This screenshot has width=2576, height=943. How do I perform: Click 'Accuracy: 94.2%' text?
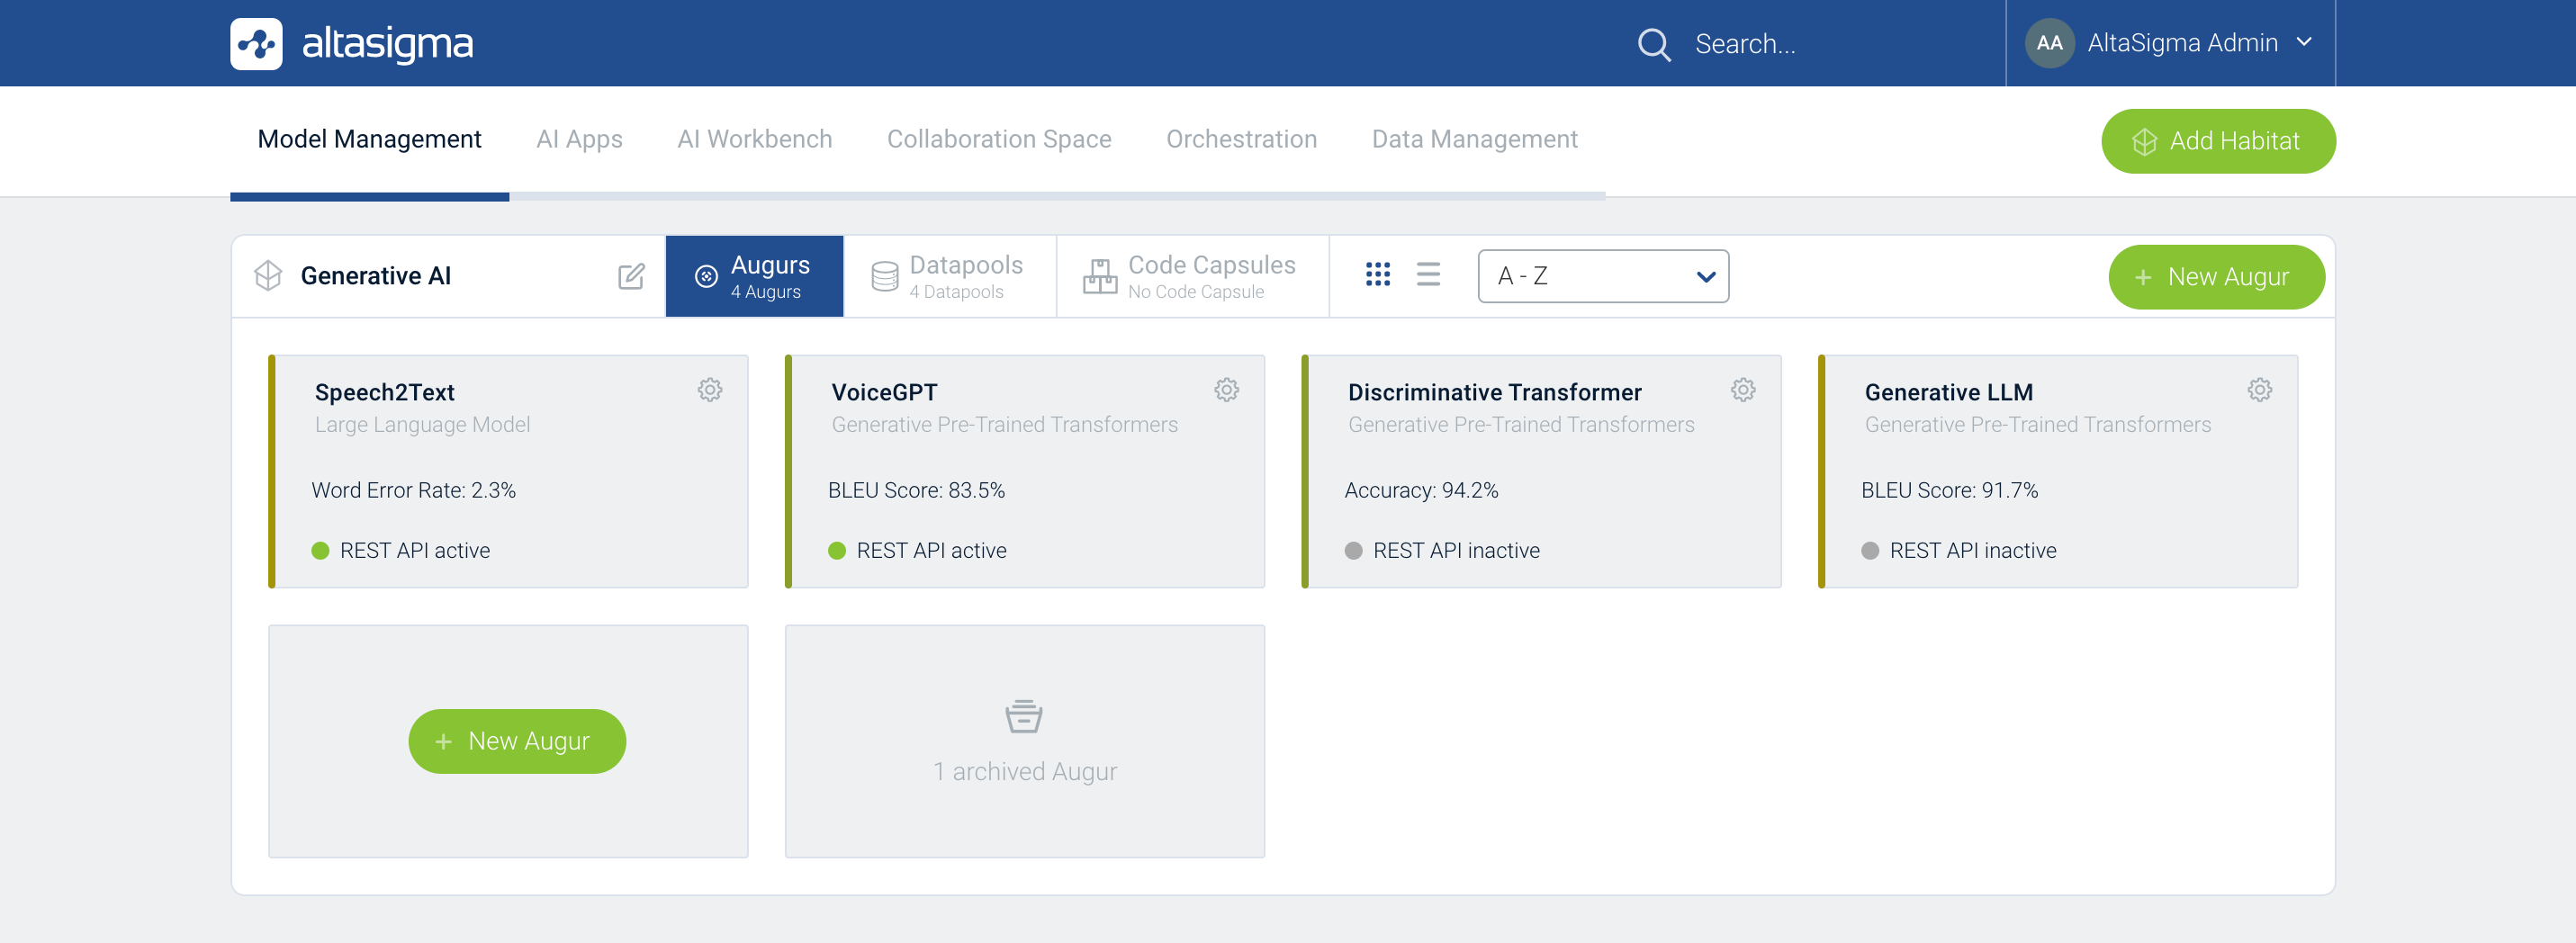pos(1421,490)
